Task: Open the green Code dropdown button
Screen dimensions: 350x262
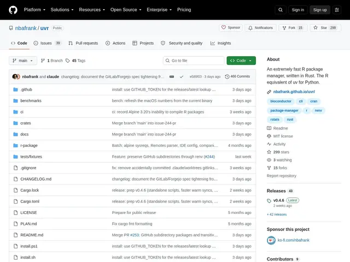Action: [241, 61]
